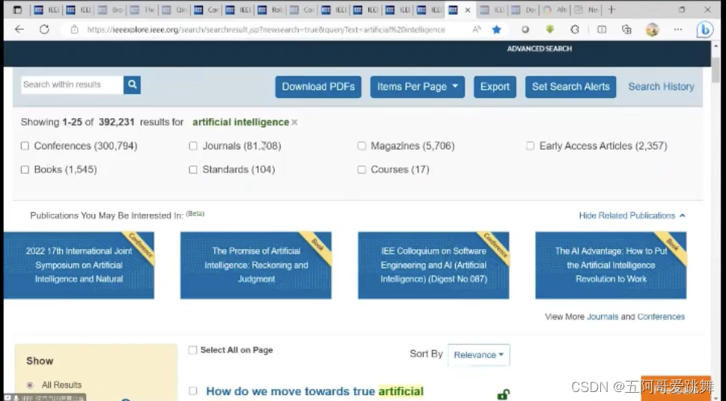726x401 pixels.
Task: Open The Promise of Artificial Intelligence card
Action: click(x=255, y=266)
